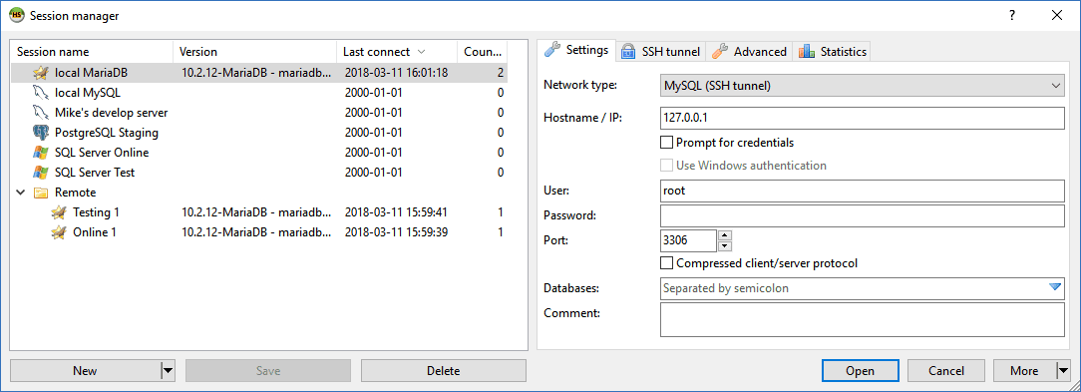The height and width of the screenshot is (392, 1081).
Task: Open the Databases dropdown arrow
Action: click(1055, 287)
